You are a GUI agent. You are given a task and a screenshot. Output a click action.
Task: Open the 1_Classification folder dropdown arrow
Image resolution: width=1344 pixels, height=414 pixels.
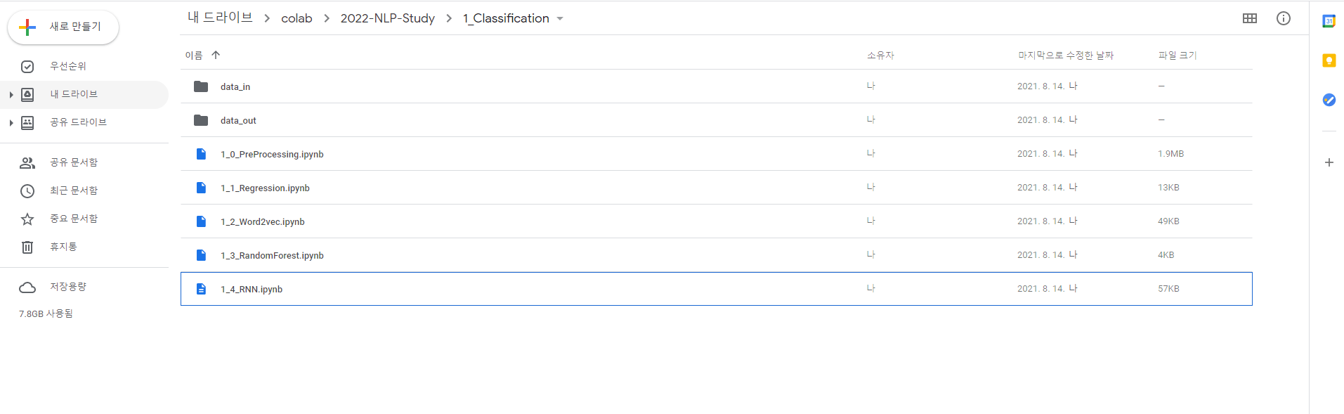point(560,19)
